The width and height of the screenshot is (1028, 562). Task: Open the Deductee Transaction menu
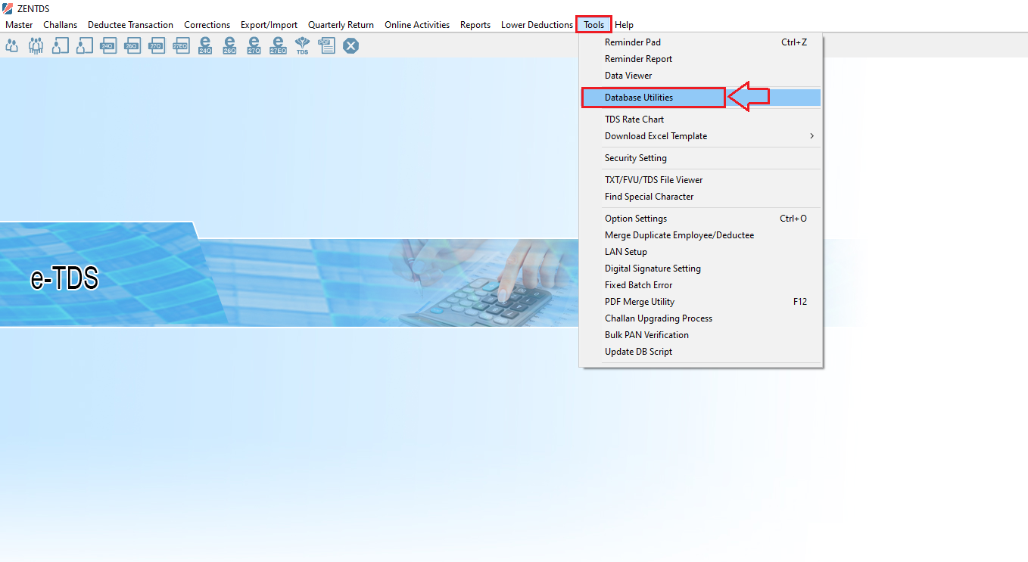pos(130,25)
